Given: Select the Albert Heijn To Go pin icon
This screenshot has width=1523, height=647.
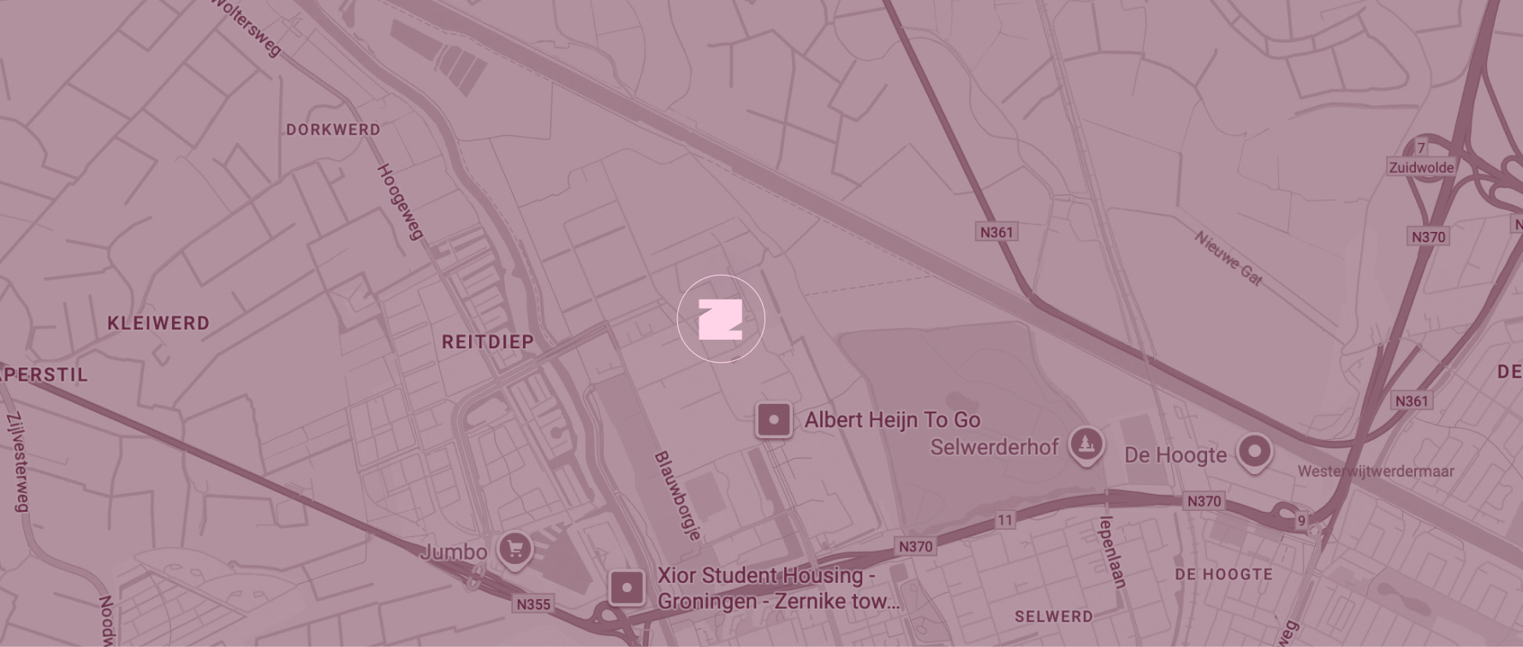Looking at the screenshot, I should pyautogui.click(x=774, y=420).
